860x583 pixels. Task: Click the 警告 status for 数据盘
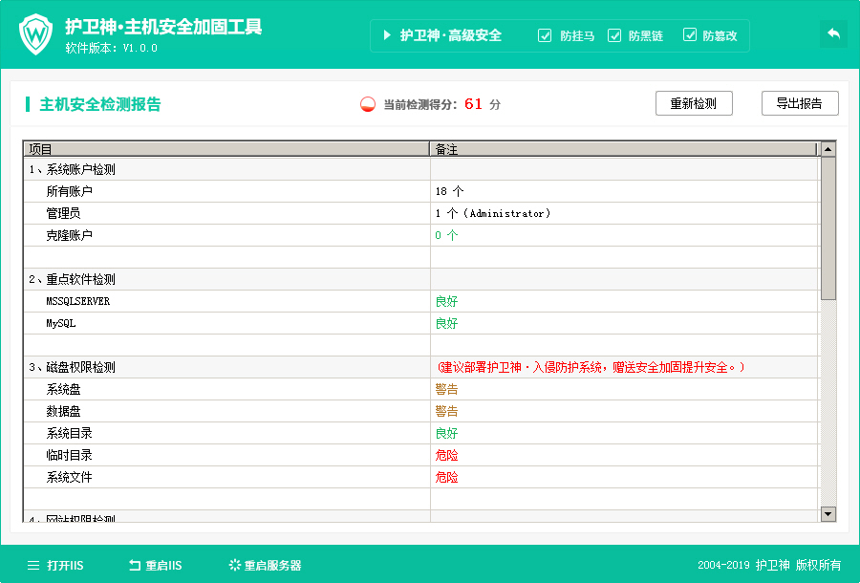pos(446,411)
